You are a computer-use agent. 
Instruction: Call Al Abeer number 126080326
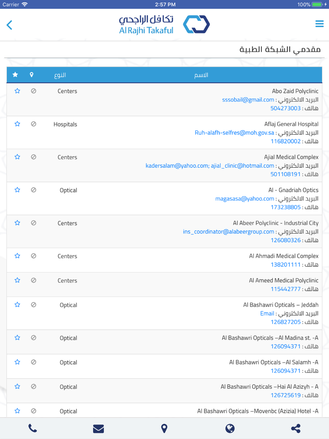(x=286, y=240)
